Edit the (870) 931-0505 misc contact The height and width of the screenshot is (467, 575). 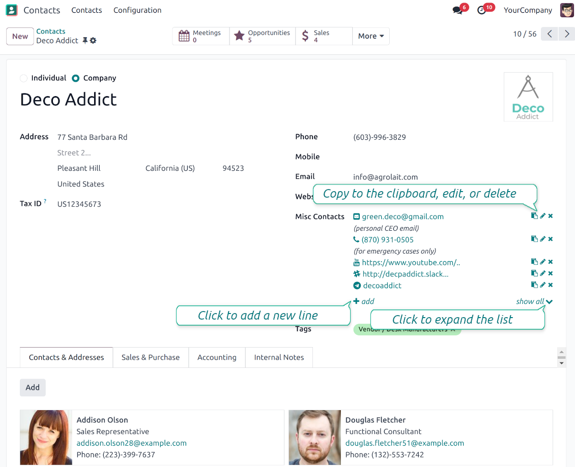click(x=543, y=239)
